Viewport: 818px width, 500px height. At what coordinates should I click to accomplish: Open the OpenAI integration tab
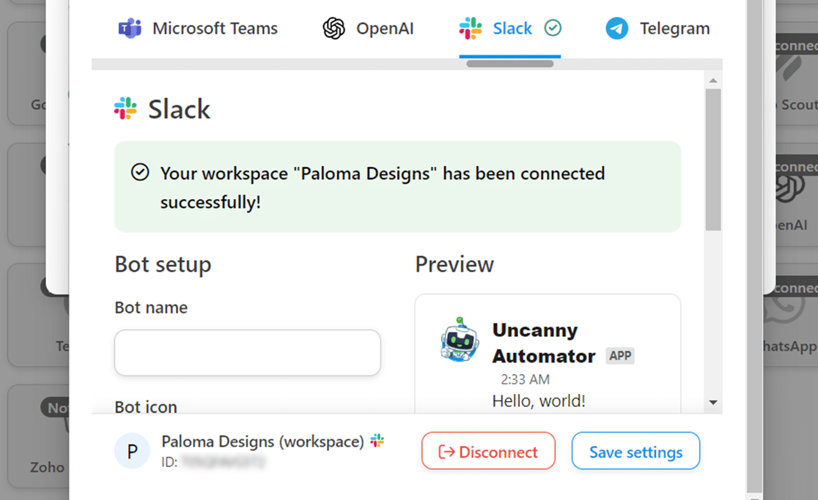click(368, 29)
